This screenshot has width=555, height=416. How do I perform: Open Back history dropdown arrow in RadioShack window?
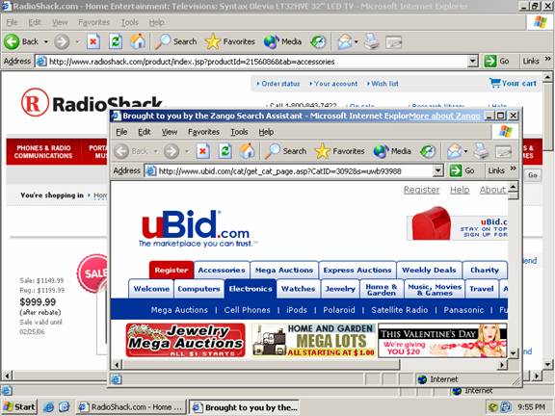[x=46, y=41]
